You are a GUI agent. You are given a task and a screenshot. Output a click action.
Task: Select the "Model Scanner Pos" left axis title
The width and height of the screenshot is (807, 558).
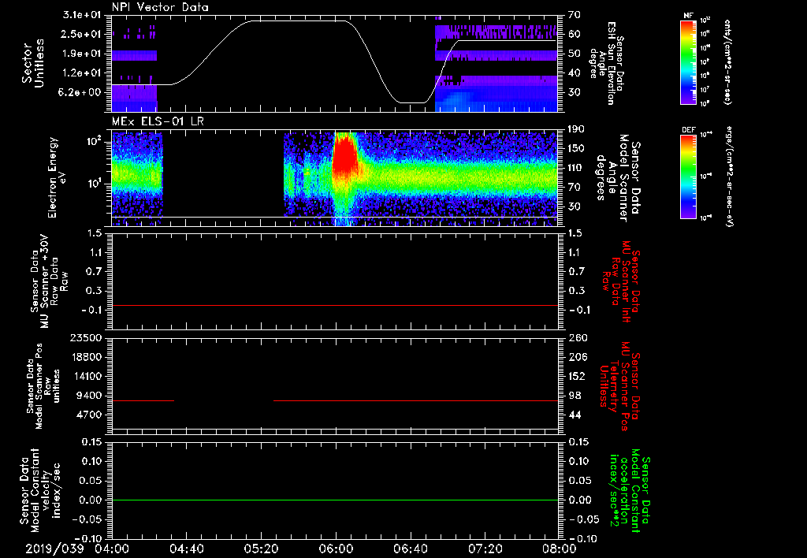tap(43, 386)
